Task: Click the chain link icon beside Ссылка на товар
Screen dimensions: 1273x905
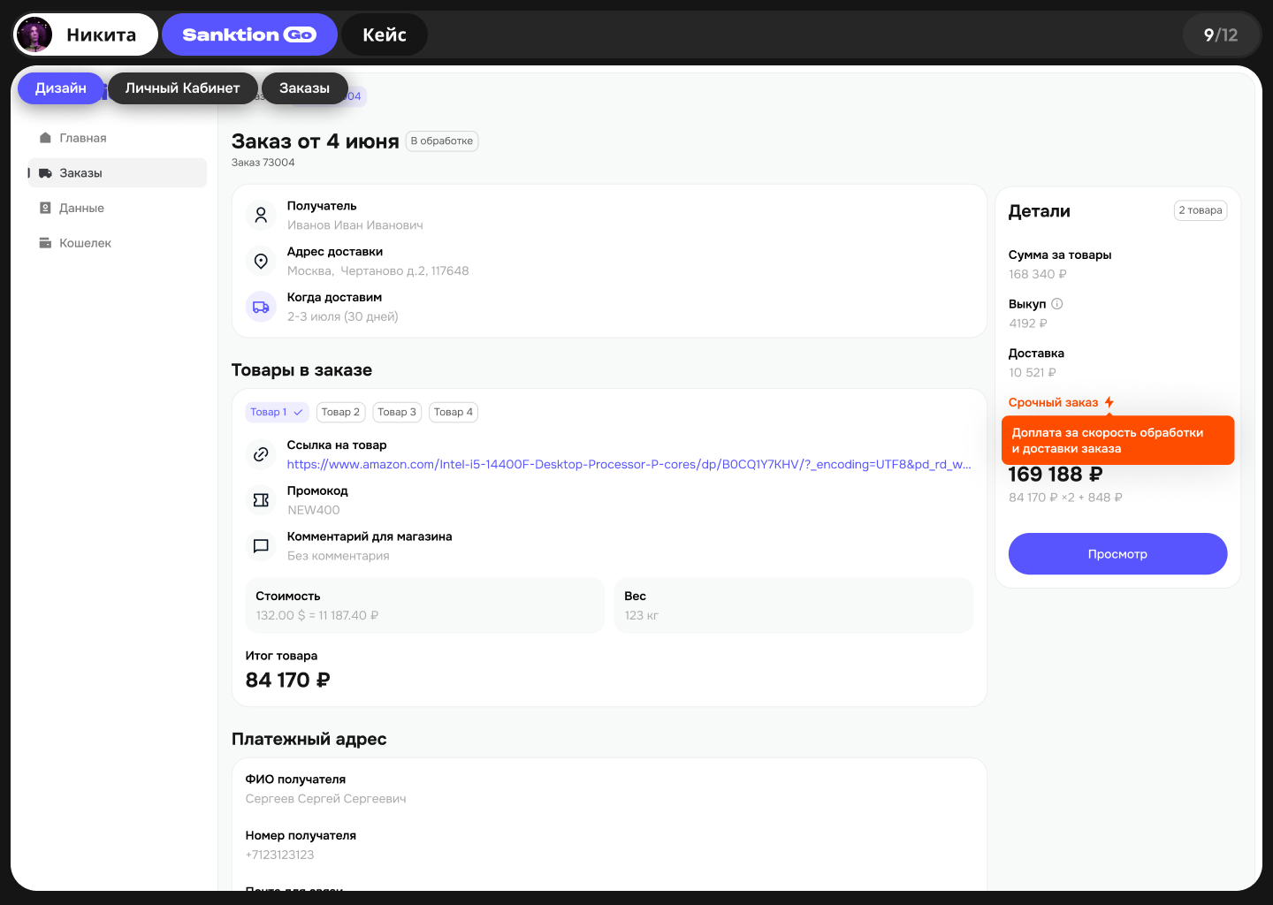Action: pos(261,454)
